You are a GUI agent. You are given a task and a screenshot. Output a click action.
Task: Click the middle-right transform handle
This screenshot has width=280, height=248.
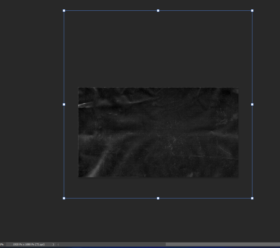252,104
